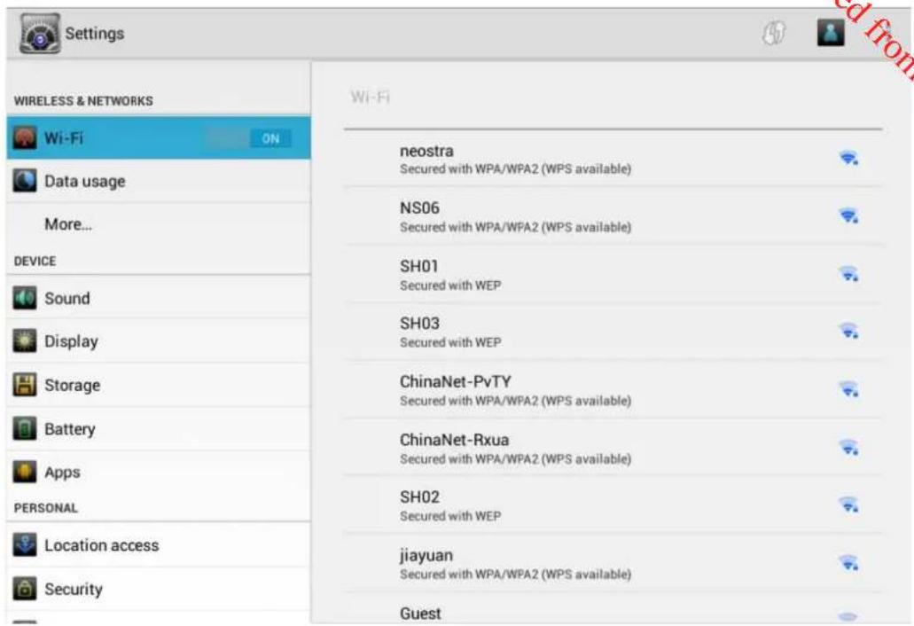Screen dimensions: 914x626
Task: Click the Display brightness icon
Action: (25, 341)
